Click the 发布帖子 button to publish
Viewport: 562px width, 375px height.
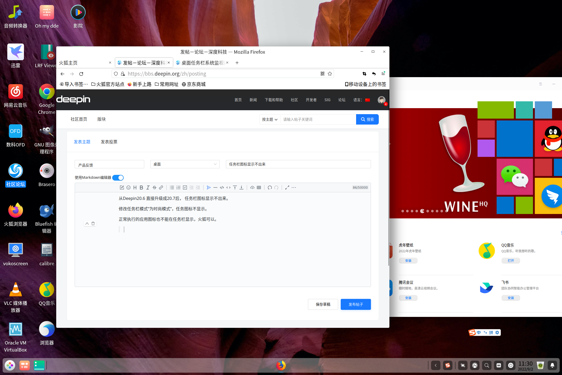tap(356, 304)
